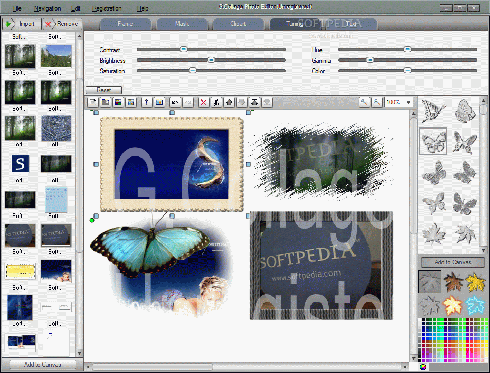Click the Import button
490x373 pixels.
tap(22, 24)
